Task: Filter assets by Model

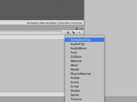Action: click(x=85, y=69)
